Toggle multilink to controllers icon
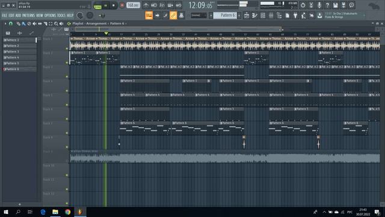The image size is (385, 217). click(181, 16)
